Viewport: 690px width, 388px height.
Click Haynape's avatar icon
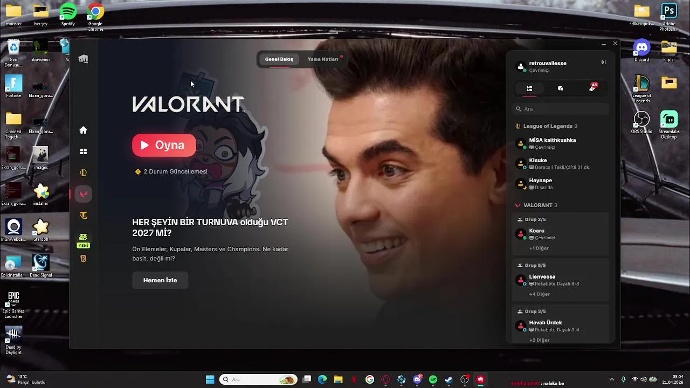pyautogui.click(x=521, y=184)
